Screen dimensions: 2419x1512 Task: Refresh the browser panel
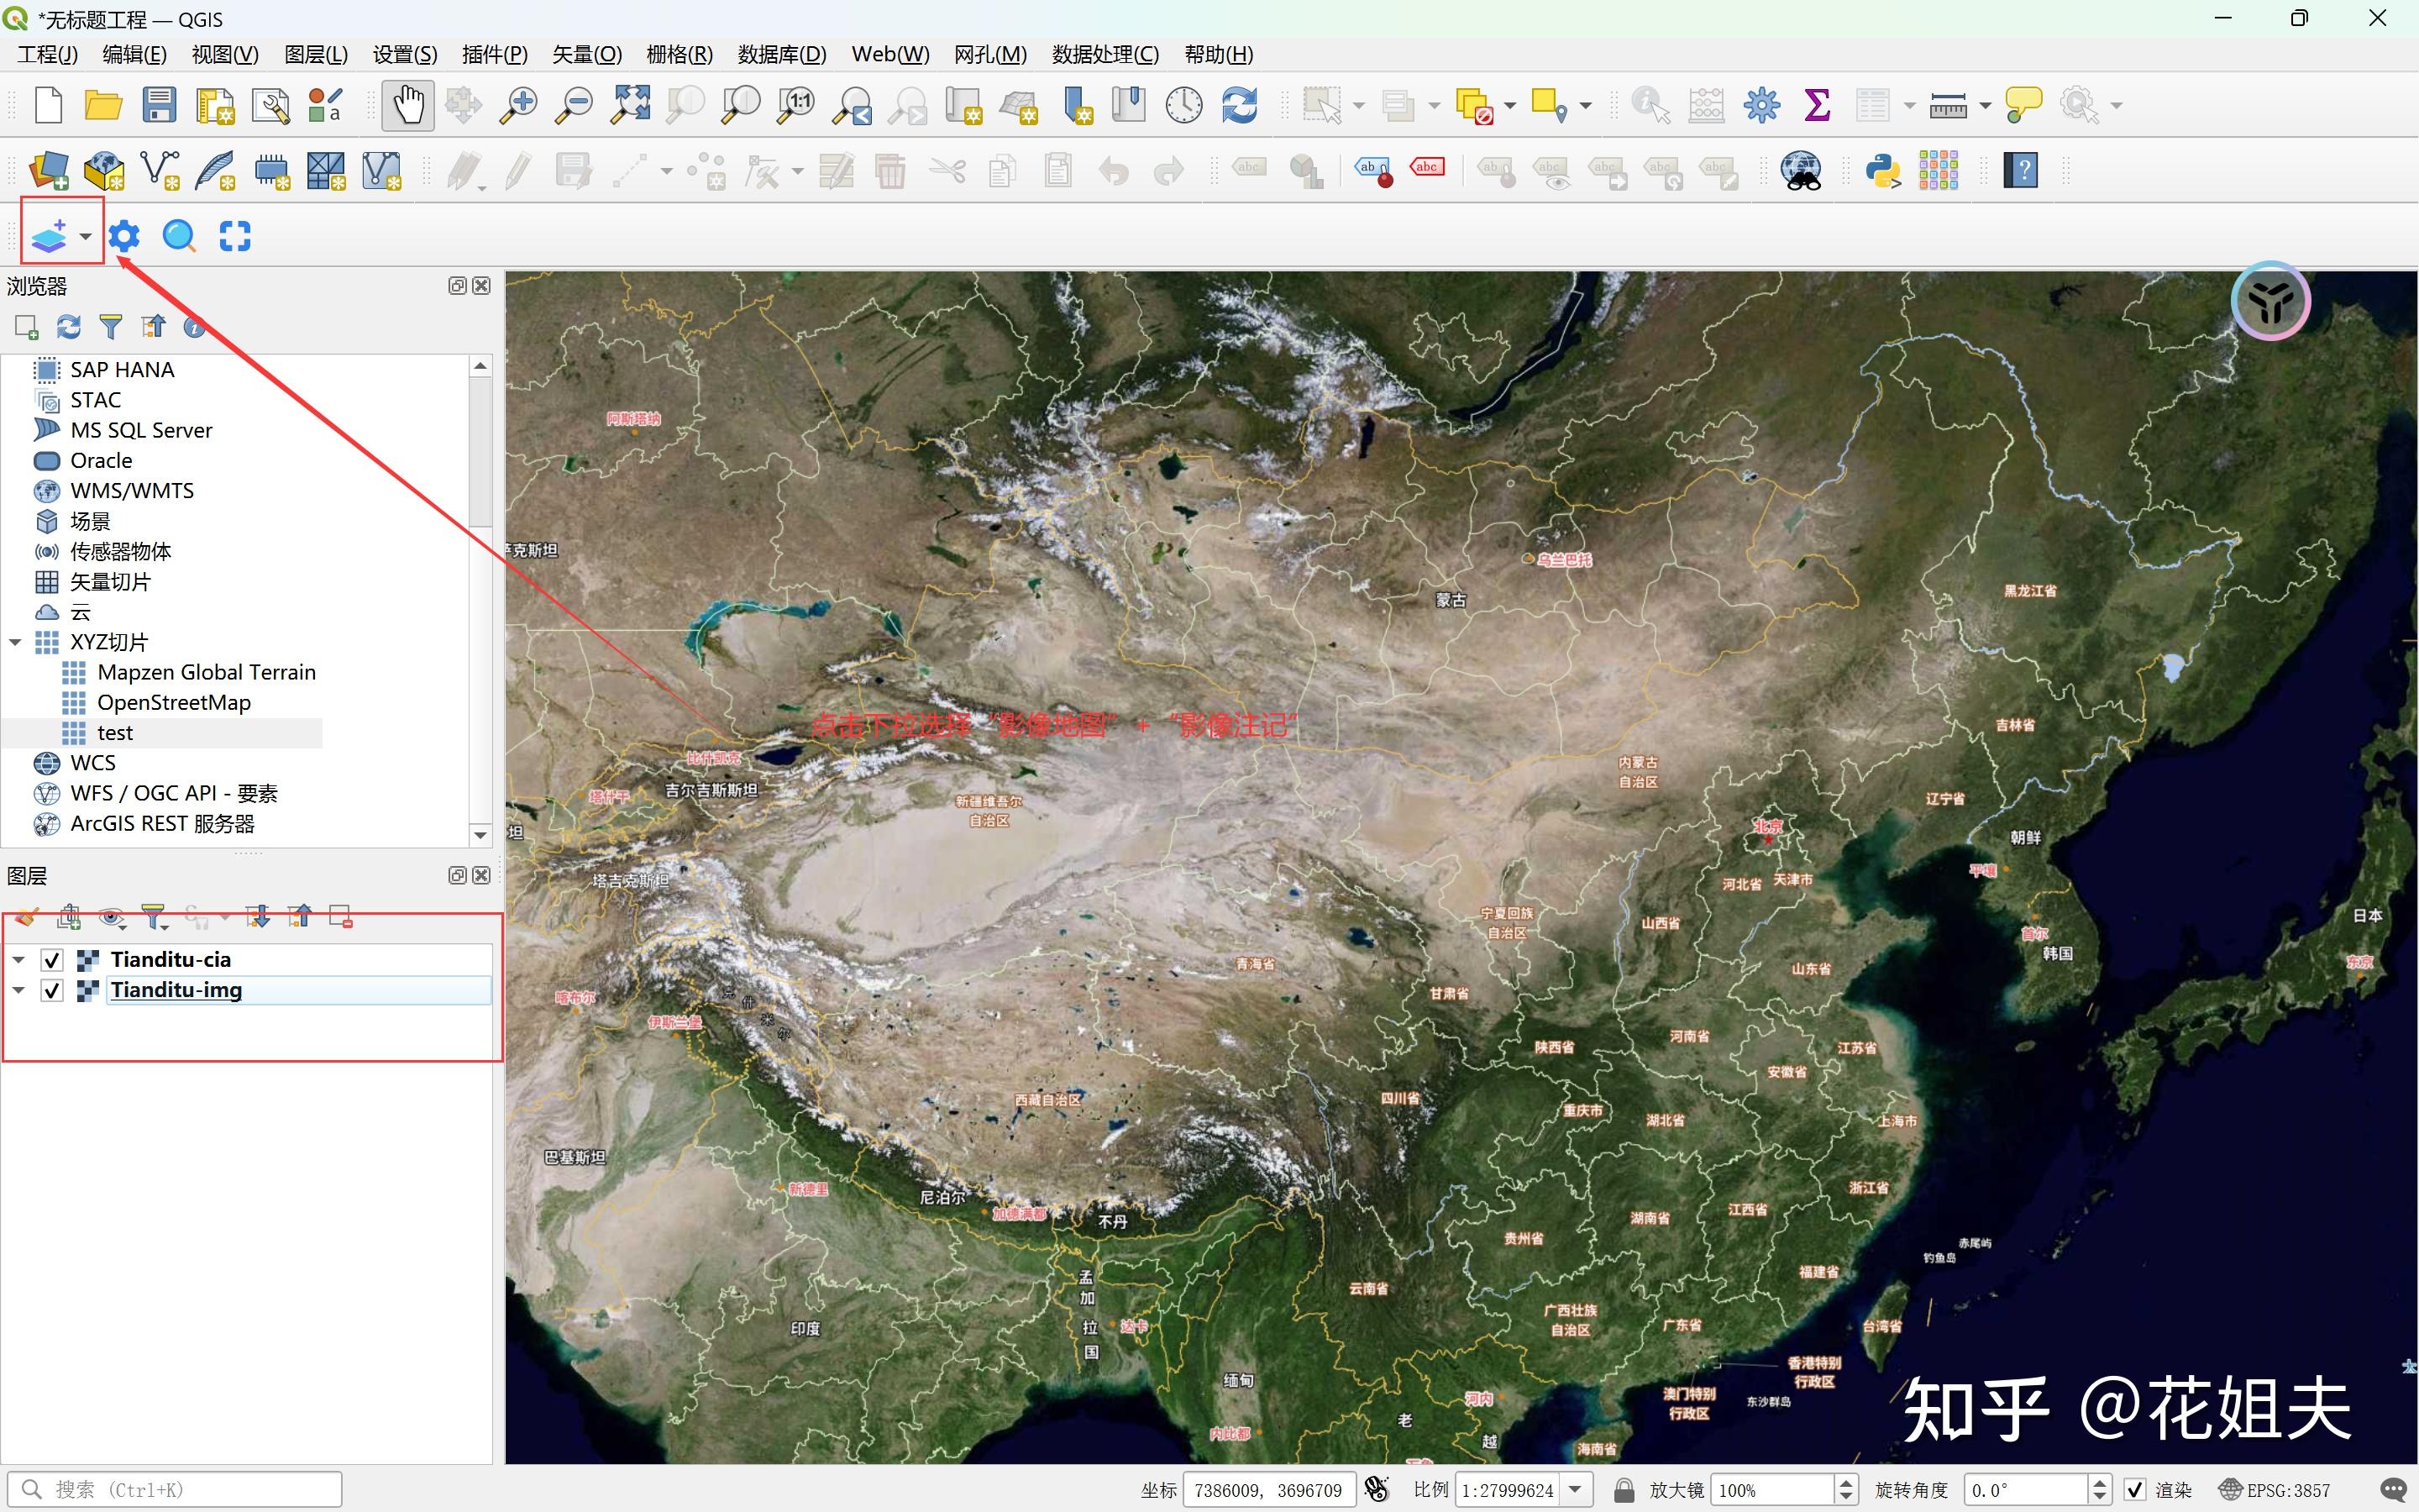69,327
